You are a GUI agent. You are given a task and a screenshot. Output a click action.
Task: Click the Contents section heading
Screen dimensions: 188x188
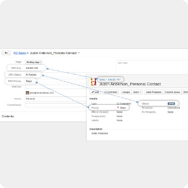pos(8,116)
